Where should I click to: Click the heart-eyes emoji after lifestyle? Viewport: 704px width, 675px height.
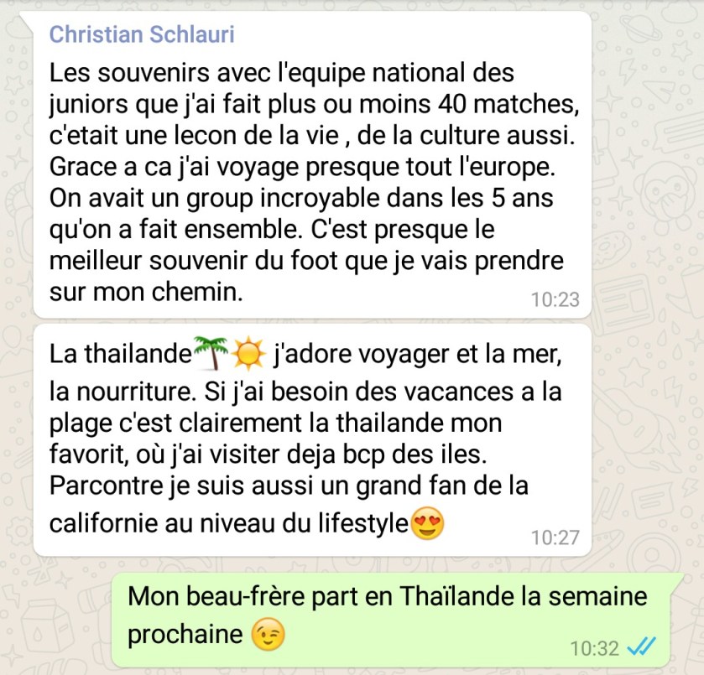pyautogui.click(x=427, y=523)
